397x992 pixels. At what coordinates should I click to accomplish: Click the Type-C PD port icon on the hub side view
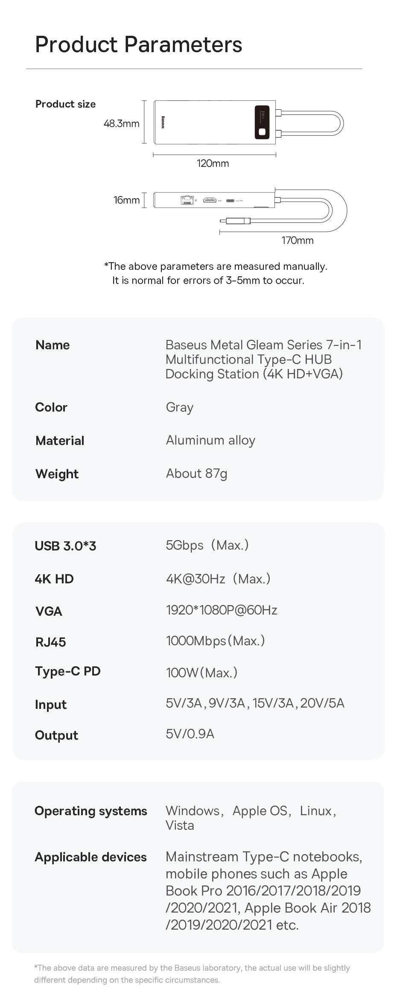coord(230,200)
